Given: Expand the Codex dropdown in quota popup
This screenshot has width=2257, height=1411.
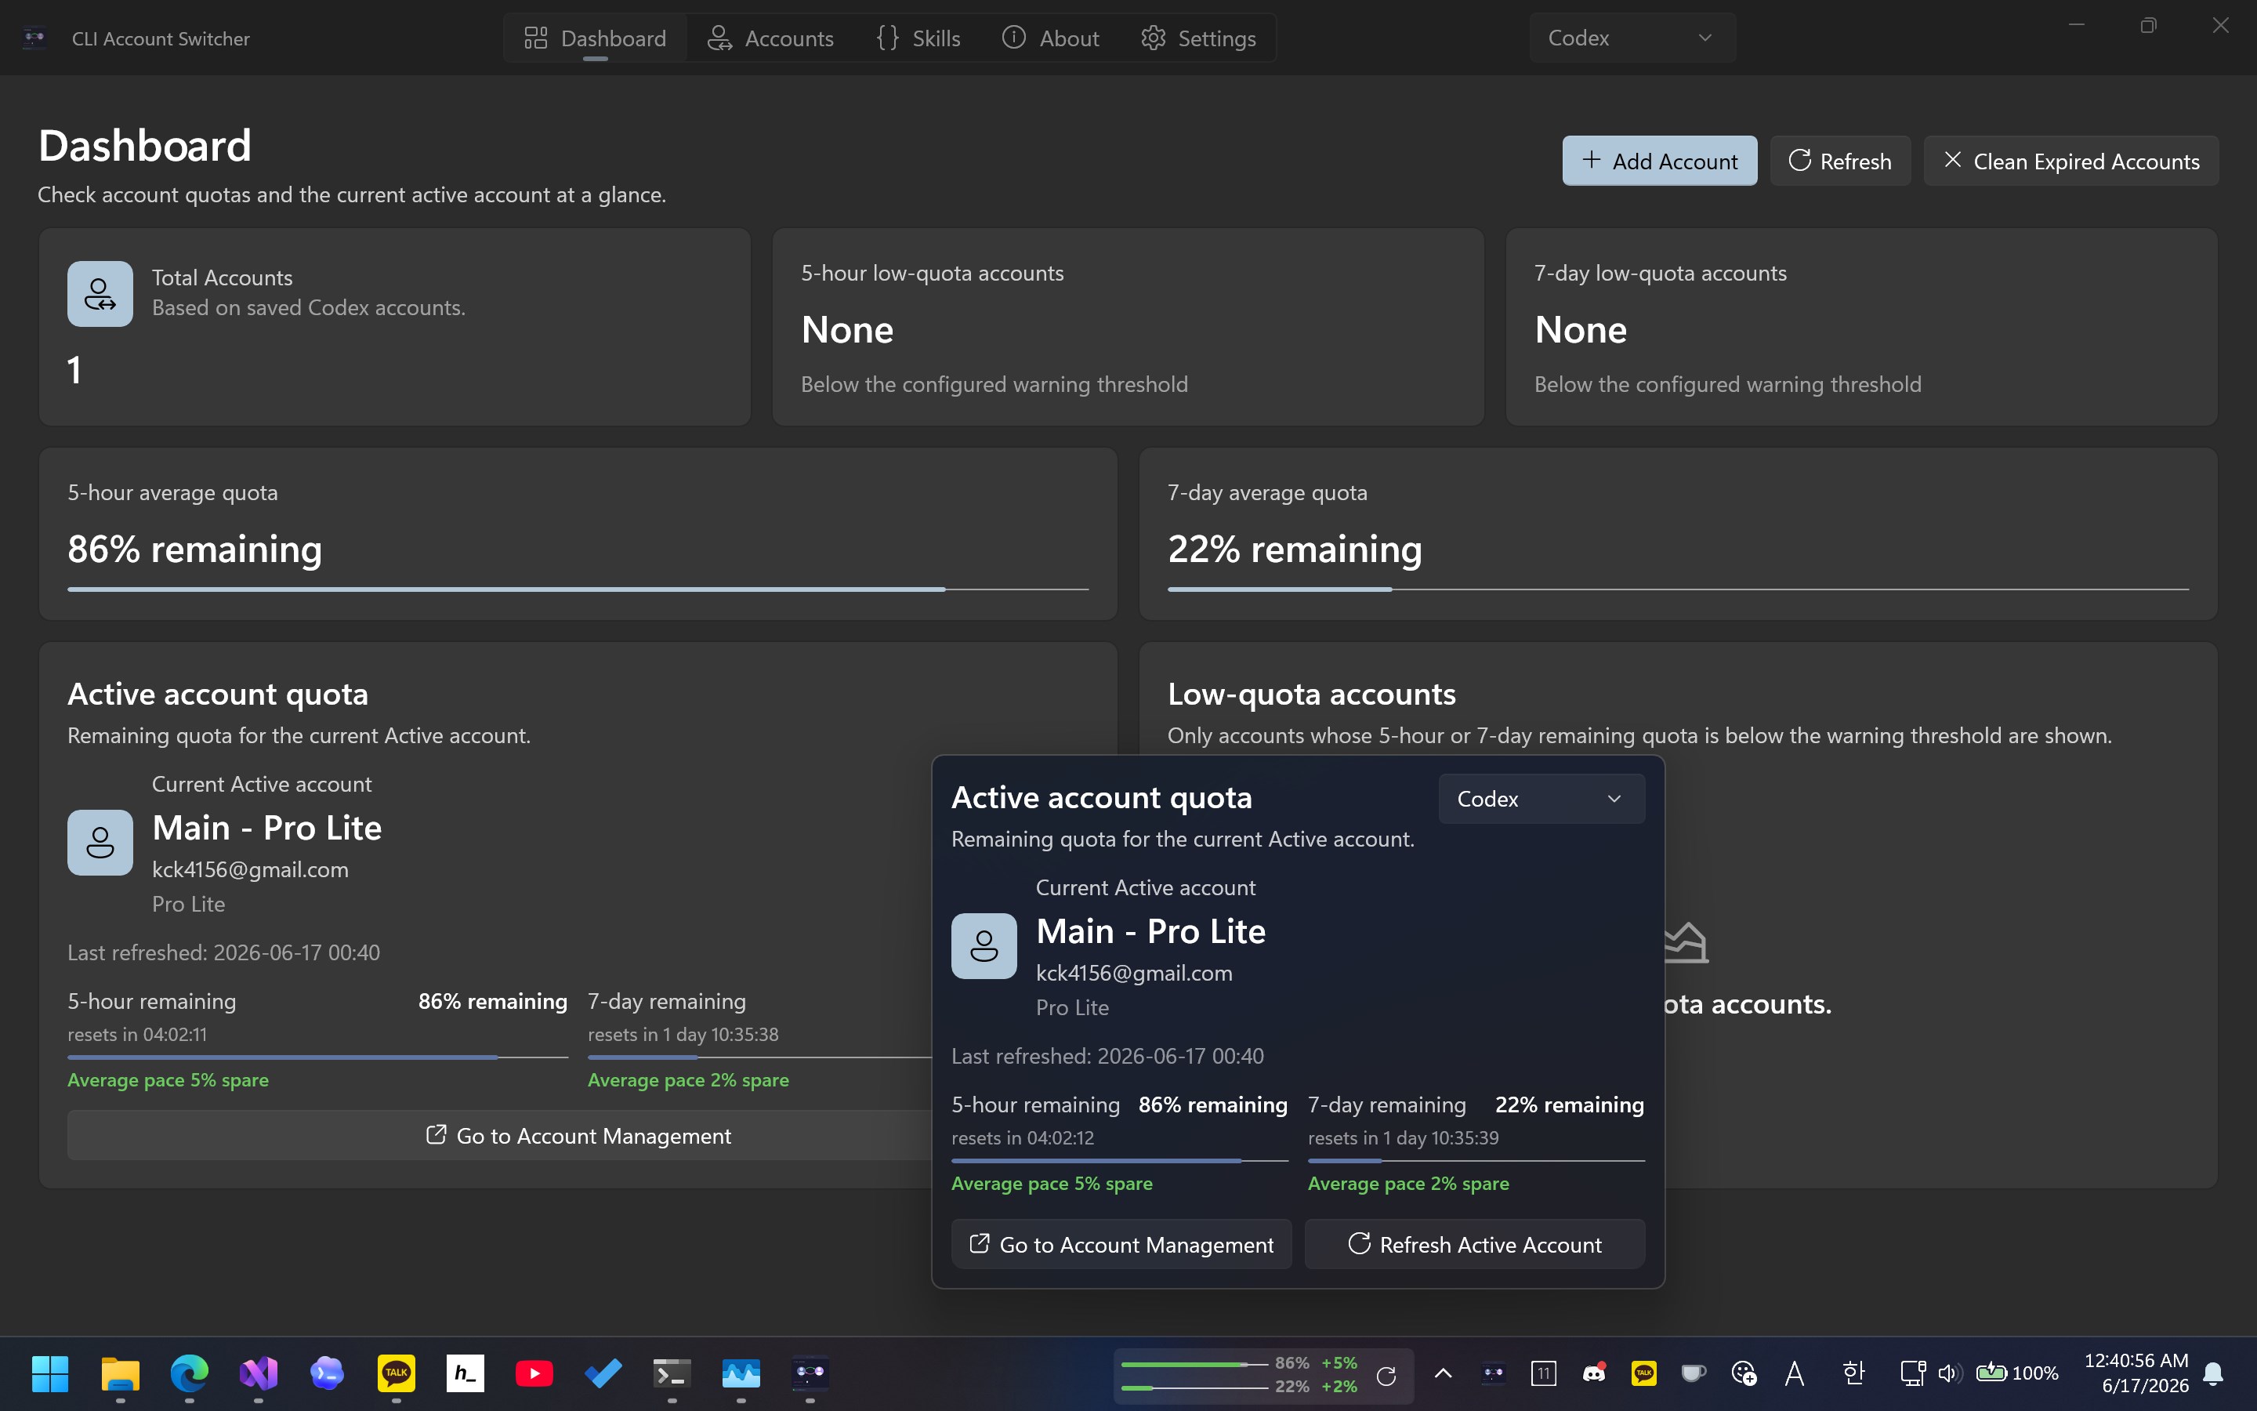Looking at the screenshot, I should pos(1541,799).
